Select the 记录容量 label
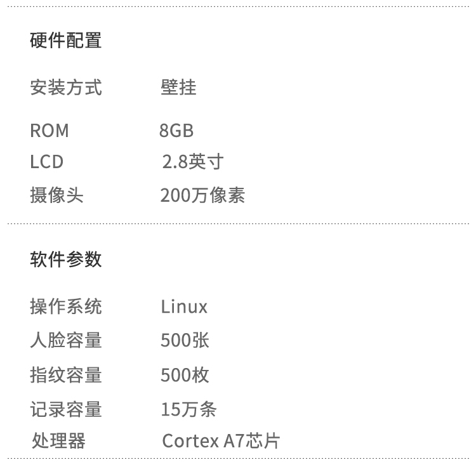The width and height of the screenshot is (476, 467). point(66,409)
